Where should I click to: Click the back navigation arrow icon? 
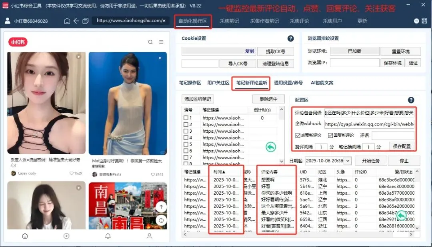(x=76, y=20)
